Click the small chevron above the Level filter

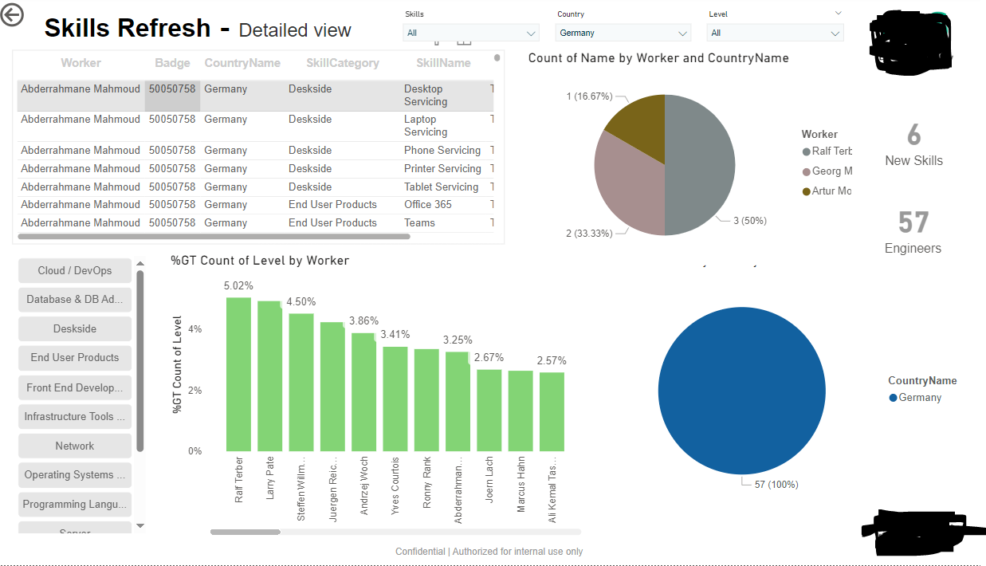click(838, 13)
